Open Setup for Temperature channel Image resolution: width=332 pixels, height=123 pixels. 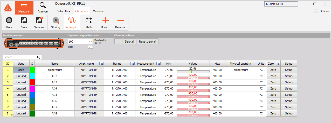click(289, 70)
